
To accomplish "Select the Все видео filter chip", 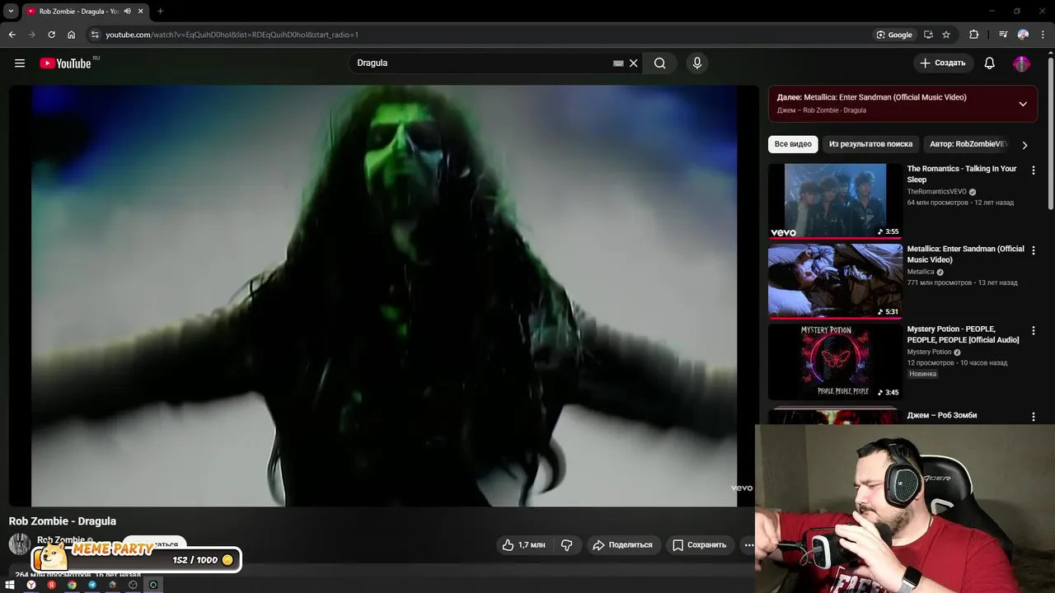I will [793, 144].
